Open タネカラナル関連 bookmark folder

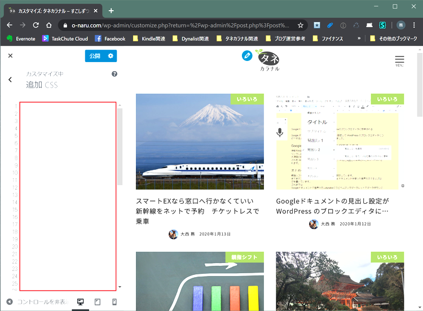(x=237, y=38)
